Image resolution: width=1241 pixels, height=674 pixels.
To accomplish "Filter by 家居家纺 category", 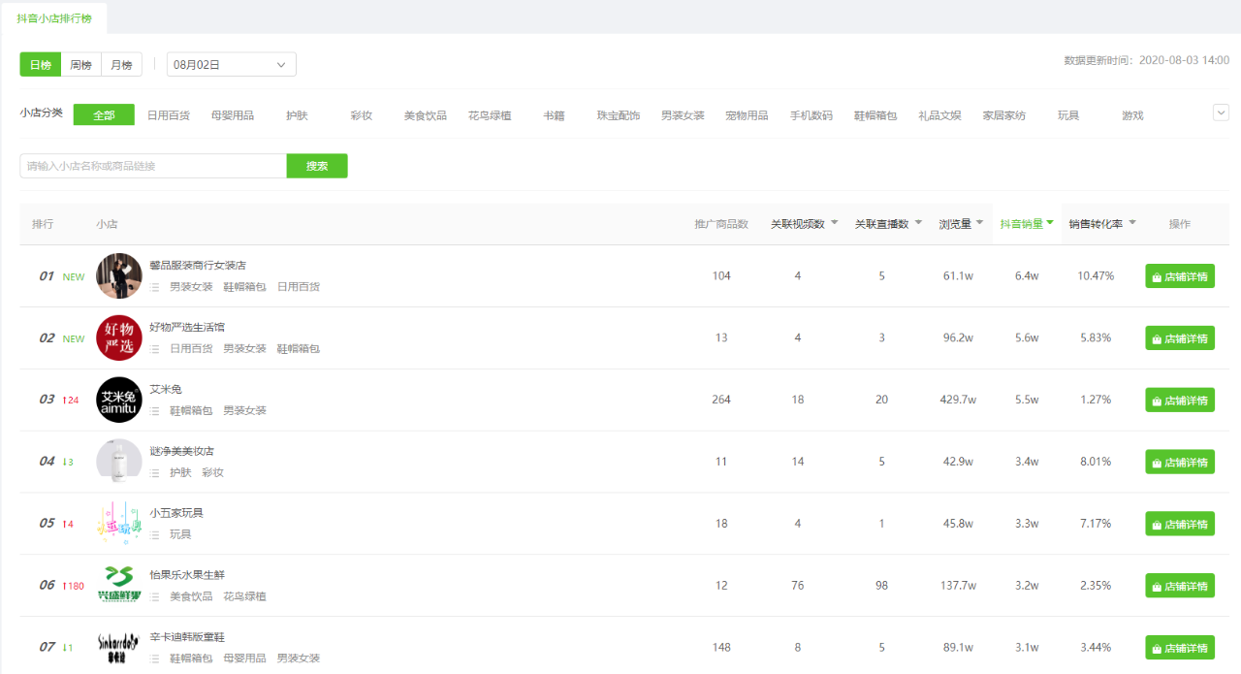I will pyautogui.click(x=1003, y=115).
